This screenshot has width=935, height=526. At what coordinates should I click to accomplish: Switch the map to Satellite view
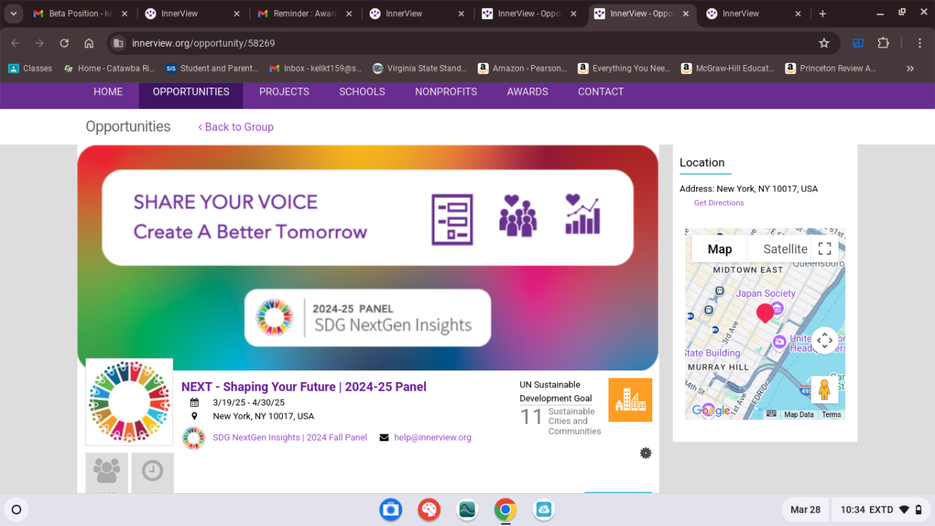785,249
